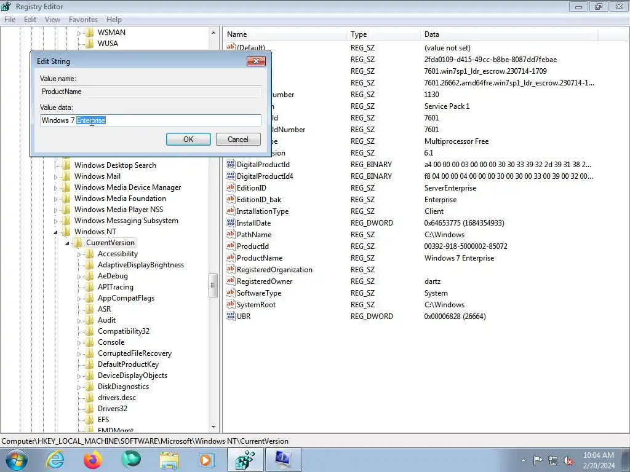Screen dimensions: 630x472
Task: Click the network tray icon
Action: point(553,461)
